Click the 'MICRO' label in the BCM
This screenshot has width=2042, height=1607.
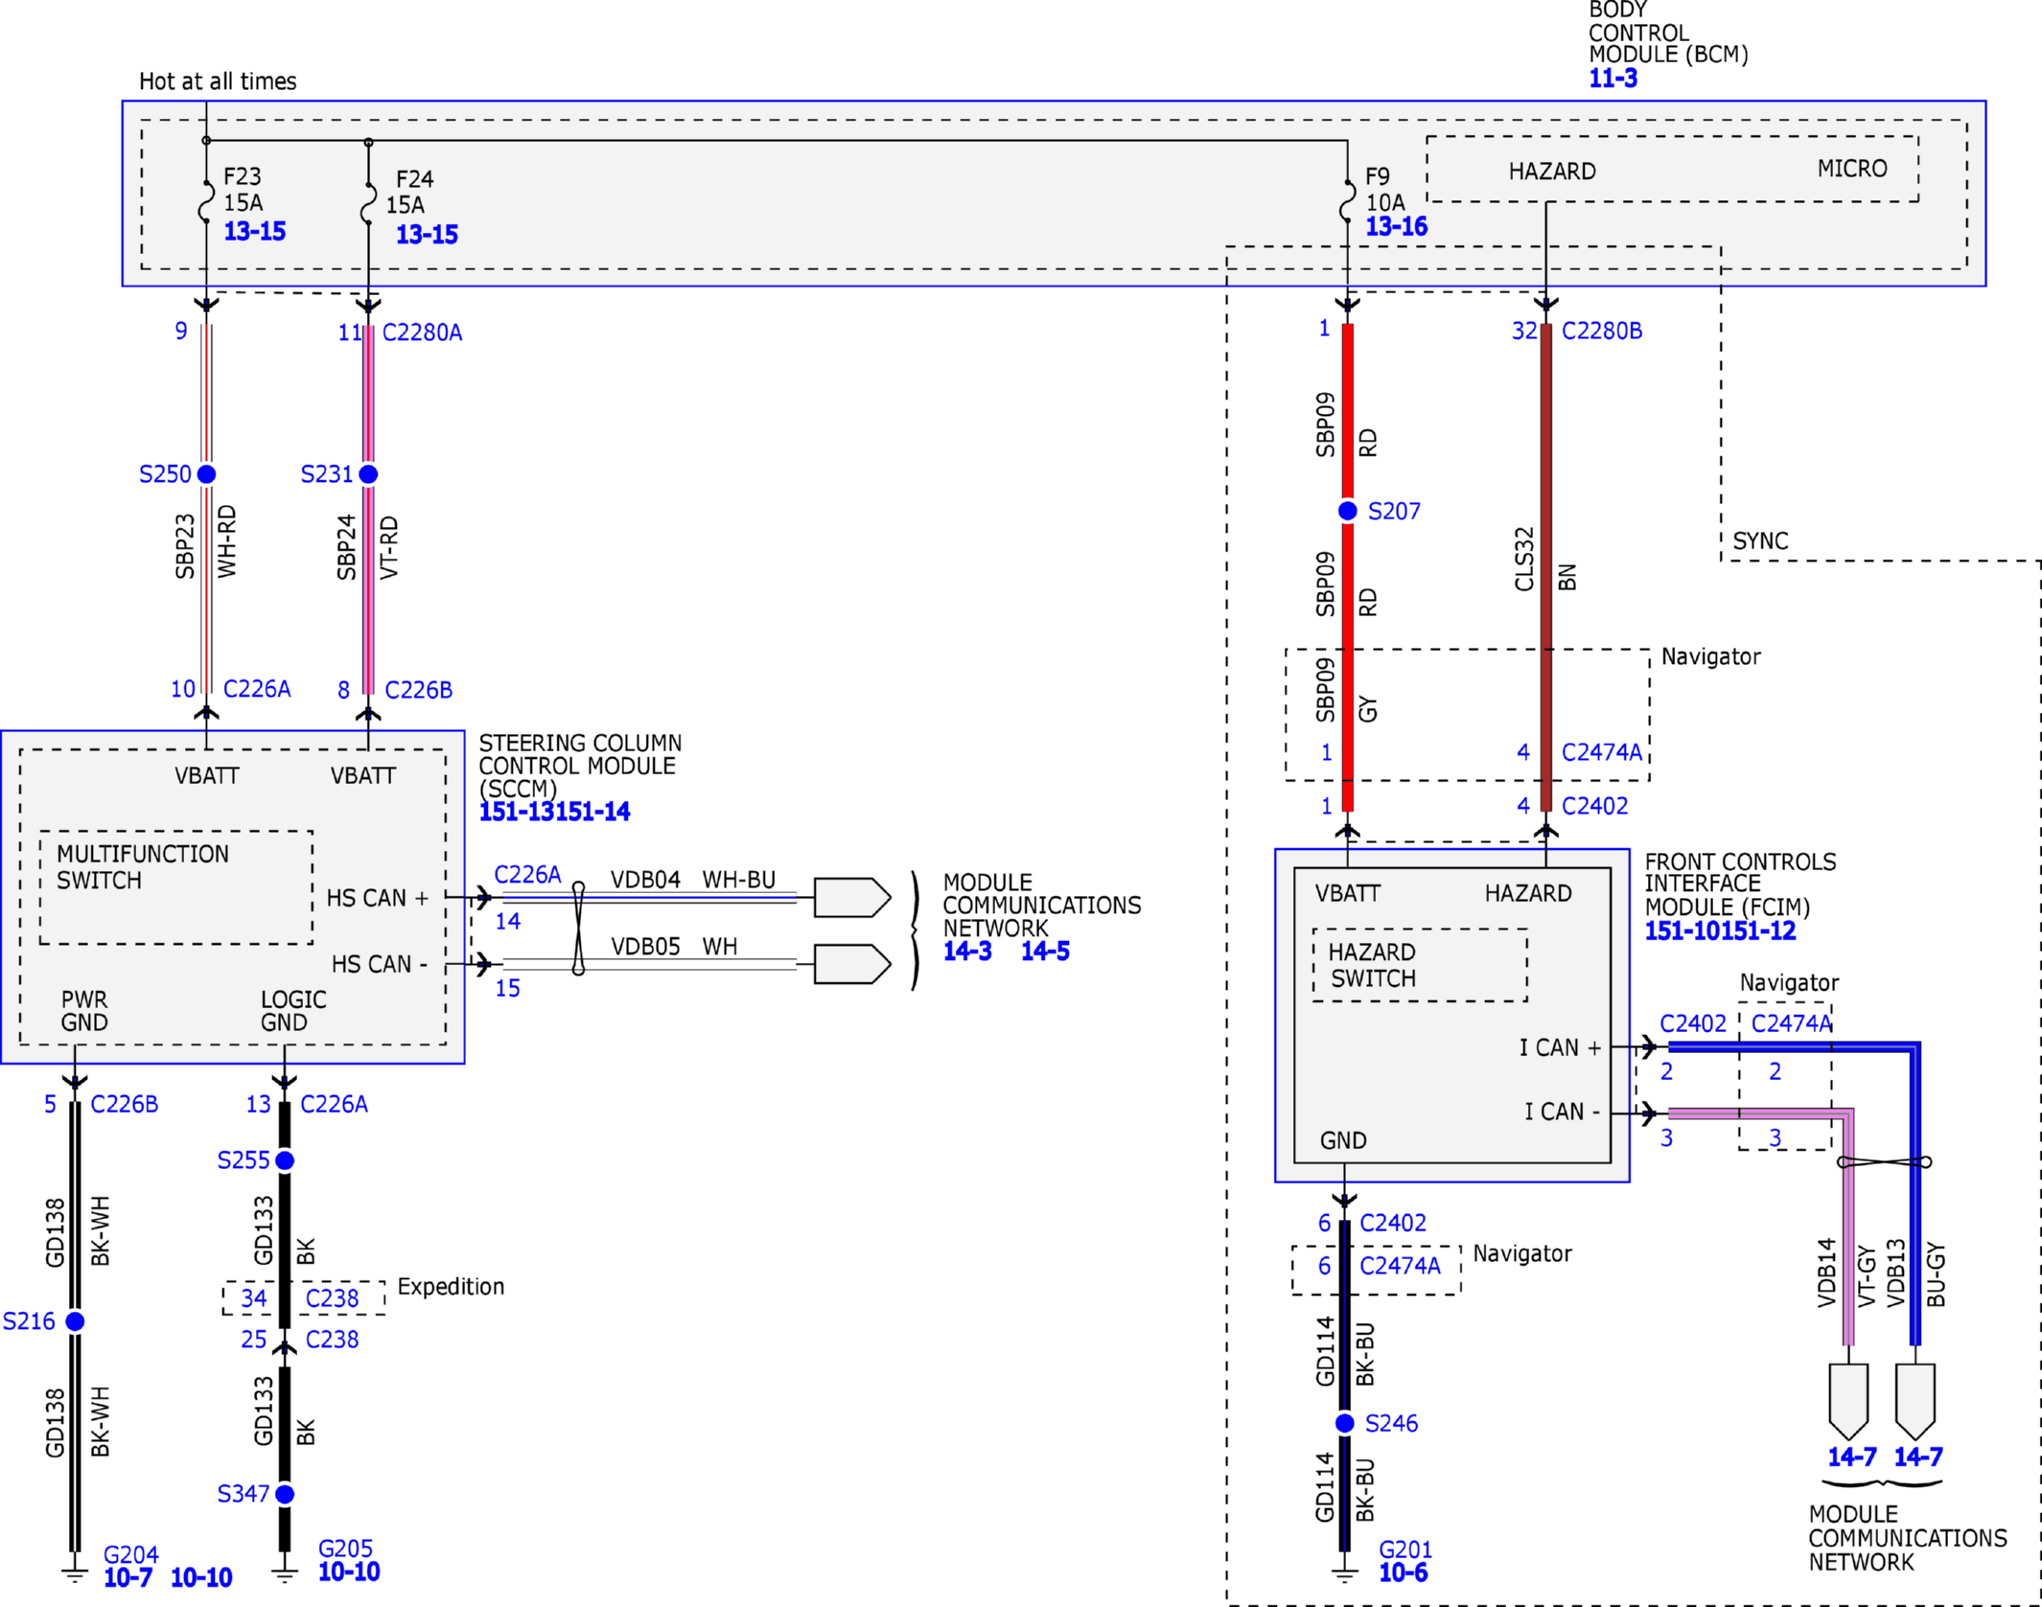(1852, 169)
